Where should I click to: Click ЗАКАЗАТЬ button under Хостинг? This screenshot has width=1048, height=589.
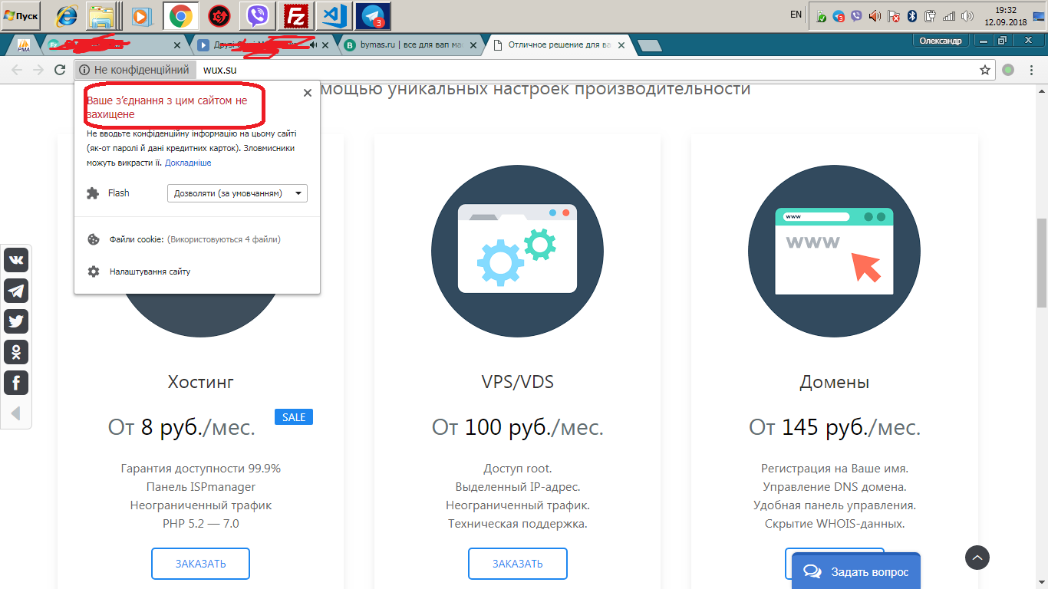coord(200,564)
